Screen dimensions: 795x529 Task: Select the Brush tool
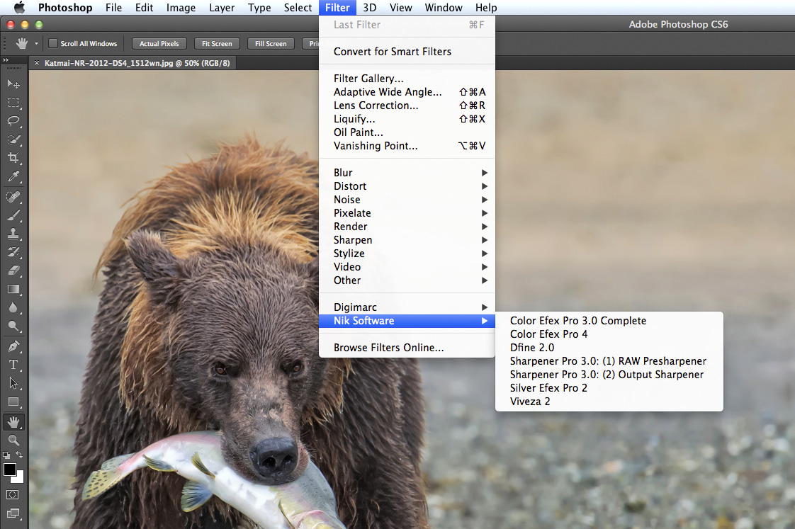point(13,215)
